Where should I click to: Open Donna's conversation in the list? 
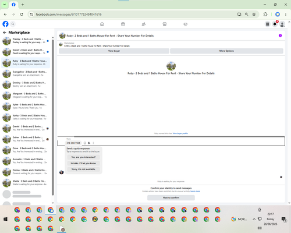26,172
